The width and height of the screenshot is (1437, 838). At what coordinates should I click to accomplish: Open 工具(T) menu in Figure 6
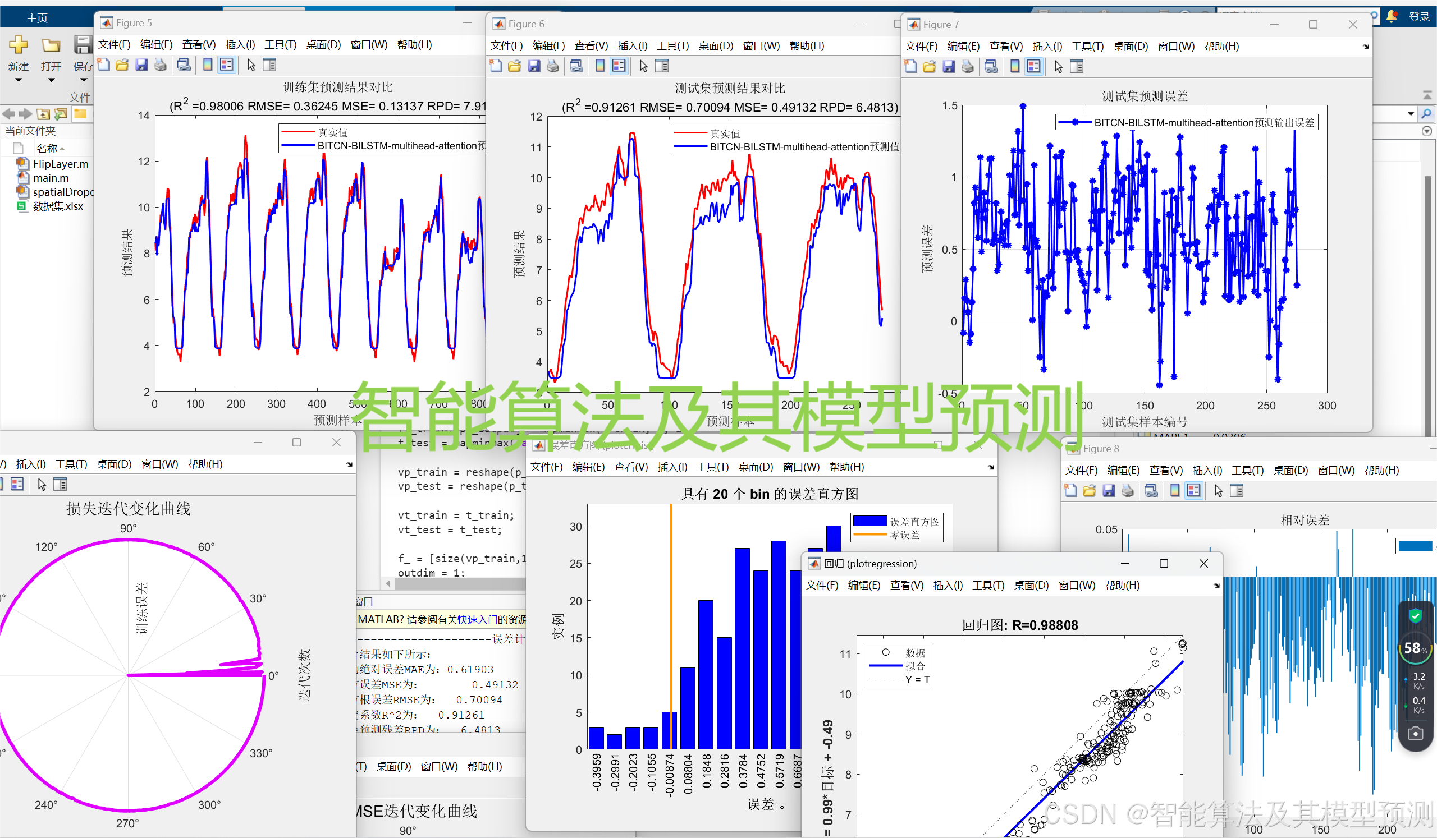672,45
